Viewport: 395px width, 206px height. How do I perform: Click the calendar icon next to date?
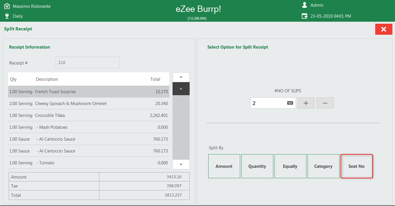coord(305,16)
